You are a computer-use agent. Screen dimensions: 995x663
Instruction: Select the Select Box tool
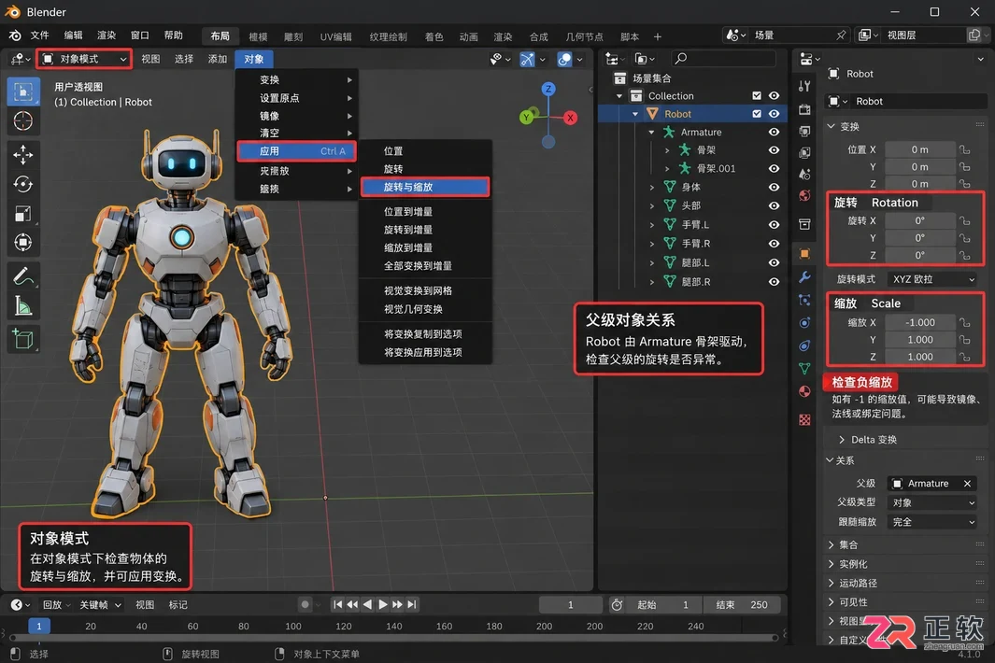click(x=23, y=92)
